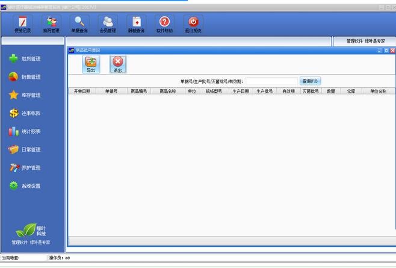Sort by 商品名称 column header
Viewport: 396px width, 268px height.
point(168,92)
